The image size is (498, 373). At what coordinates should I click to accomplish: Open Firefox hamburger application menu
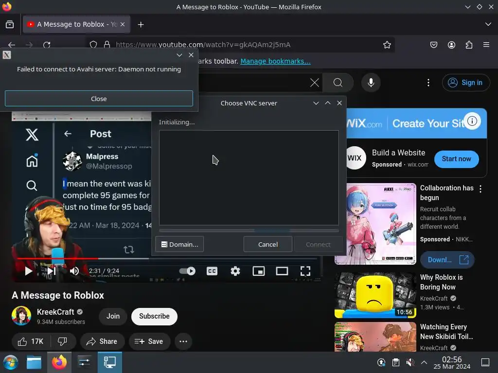[x=486, y=44]
